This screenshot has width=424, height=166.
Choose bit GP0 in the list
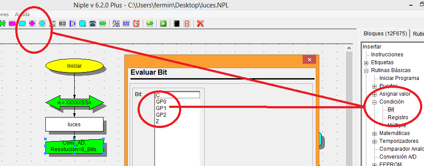pos(178,102)
